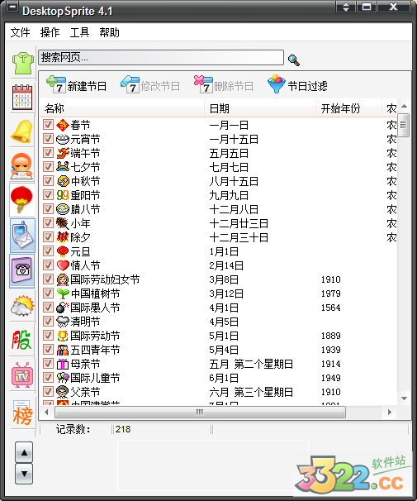Click the 母亲节 gift box icon
Viewport: 417px width, 501px height.
tap(63, 364)
